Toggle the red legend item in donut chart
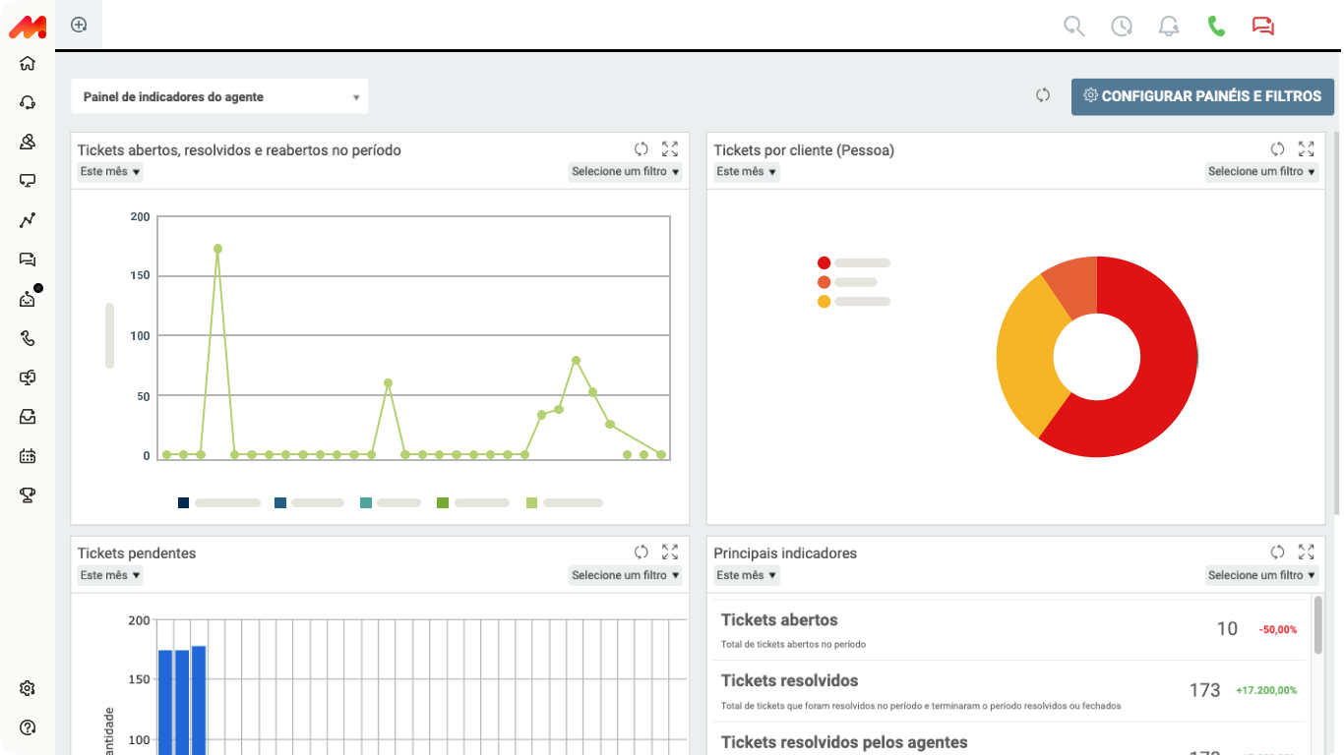The height and width of the screenshot is (755, 1344). tap(825, 263)
